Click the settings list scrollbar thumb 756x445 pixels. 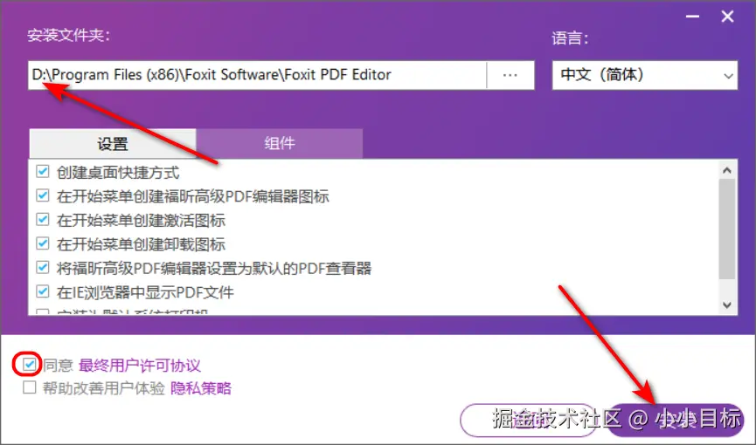[727, 229]
